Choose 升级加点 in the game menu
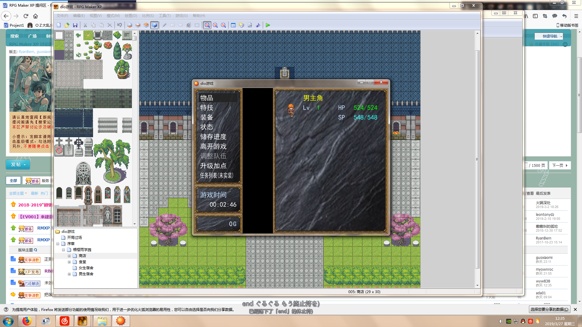This screenshot has width=582, height=327. coord(213,166)
